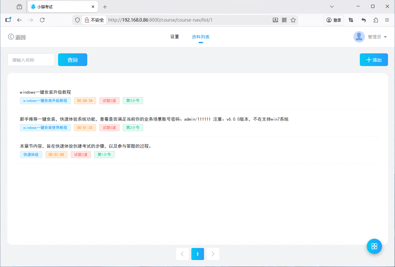
Task: Close the 小猫考试 tab
Action: coord(93,7)
